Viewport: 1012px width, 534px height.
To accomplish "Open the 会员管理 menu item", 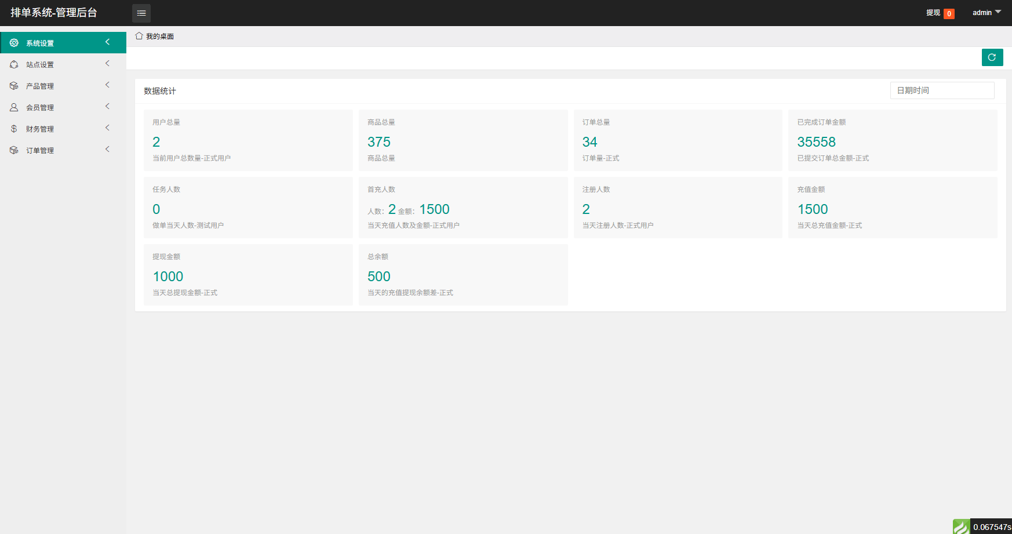I will (x=40, y=107).
